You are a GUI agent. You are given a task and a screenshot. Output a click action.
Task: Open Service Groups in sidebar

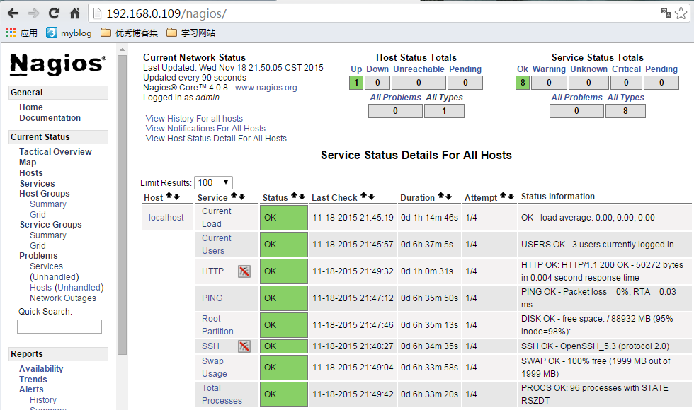click(50, 225)
